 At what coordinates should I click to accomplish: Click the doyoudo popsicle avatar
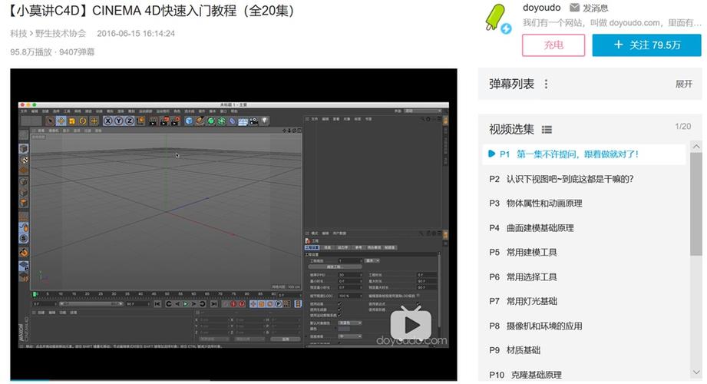click(x=497, y=18)
